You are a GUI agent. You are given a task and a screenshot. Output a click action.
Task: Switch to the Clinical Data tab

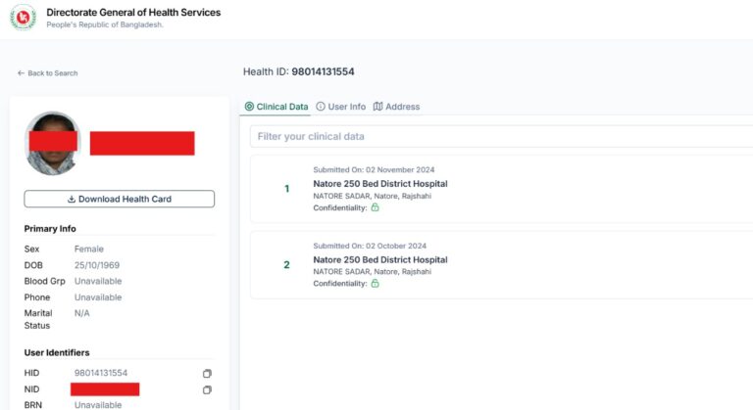[x=276, y=107]
